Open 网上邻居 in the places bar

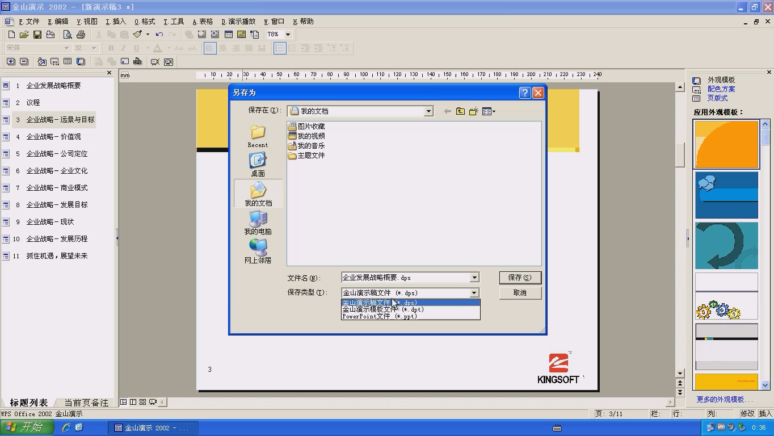coord(258,251)
